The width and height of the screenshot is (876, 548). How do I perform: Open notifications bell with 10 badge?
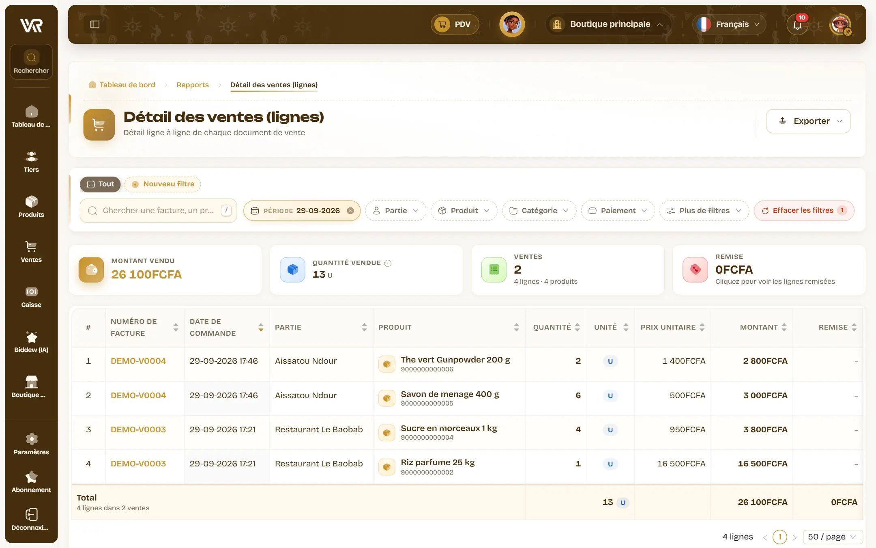(x=797, y=24)
